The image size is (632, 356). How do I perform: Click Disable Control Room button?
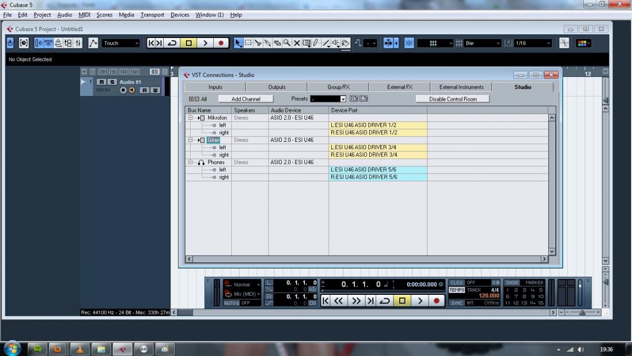coord(453,99)
